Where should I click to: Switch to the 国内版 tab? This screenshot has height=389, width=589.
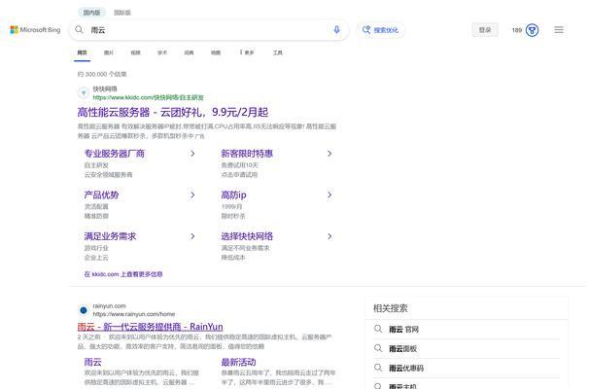[x=91, y=13]
